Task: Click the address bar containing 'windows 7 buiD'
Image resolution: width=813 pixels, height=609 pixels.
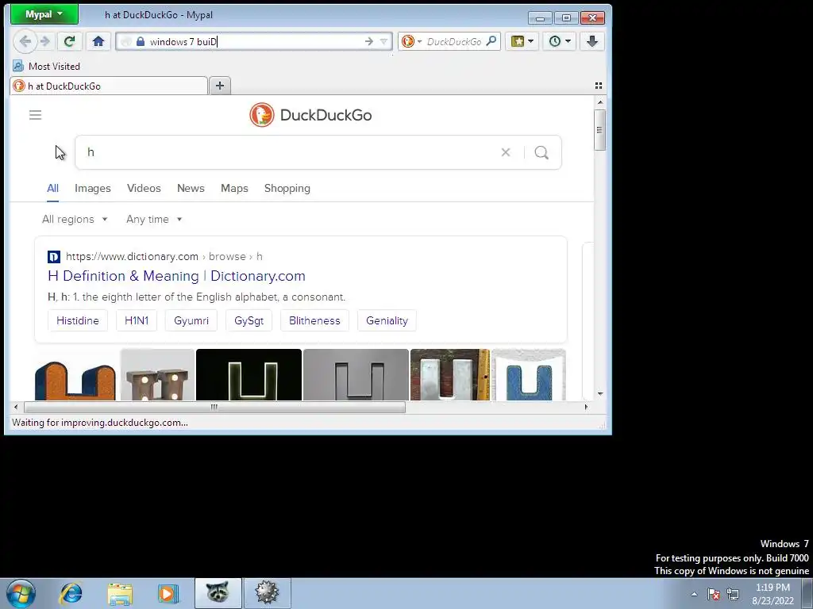Action: pos(254,41)
